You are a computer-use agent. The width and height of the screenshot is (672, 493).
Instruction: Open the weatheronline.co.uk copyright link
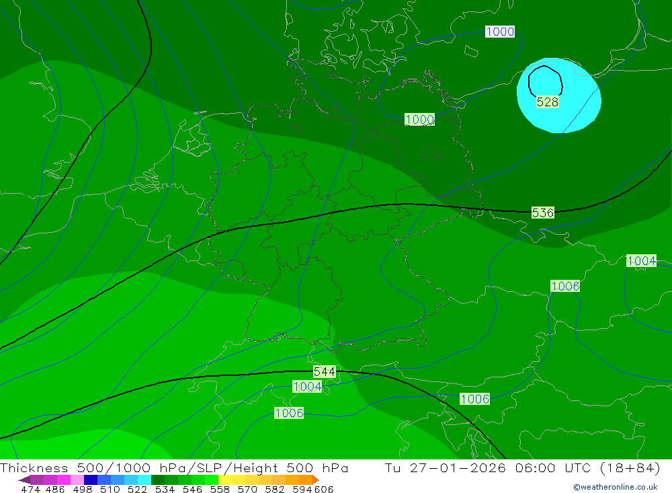(616, 487)
